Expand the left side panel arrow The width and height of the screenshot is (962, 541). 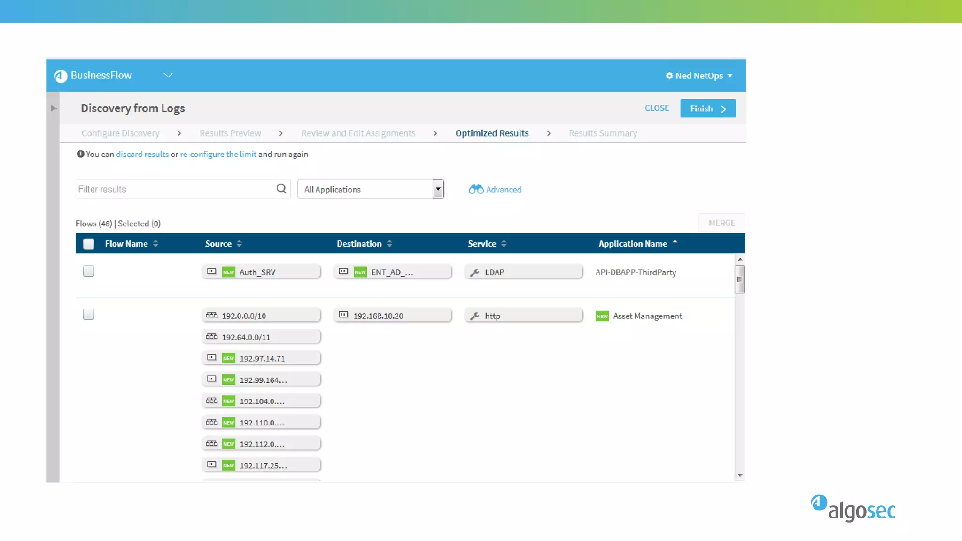point(54,108)
